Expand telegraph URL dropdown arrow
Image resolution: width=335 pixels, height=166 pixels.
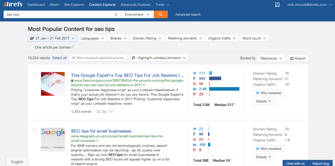[97, 141]
